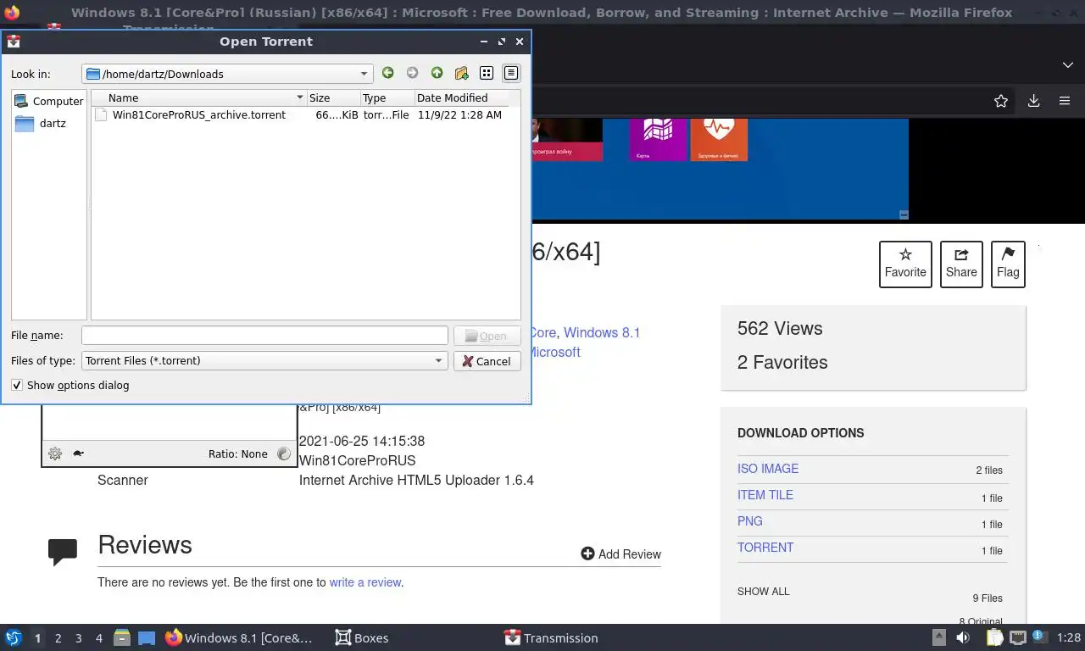Screen dimensions: 1085x651
Task: Switch to workspace 1
Action: (x=37, y=638)
